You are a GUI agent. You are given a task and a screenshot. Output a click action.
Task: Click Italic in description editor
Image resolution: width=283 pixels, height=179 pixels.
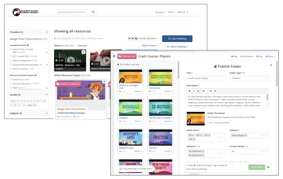pos(194,91)
